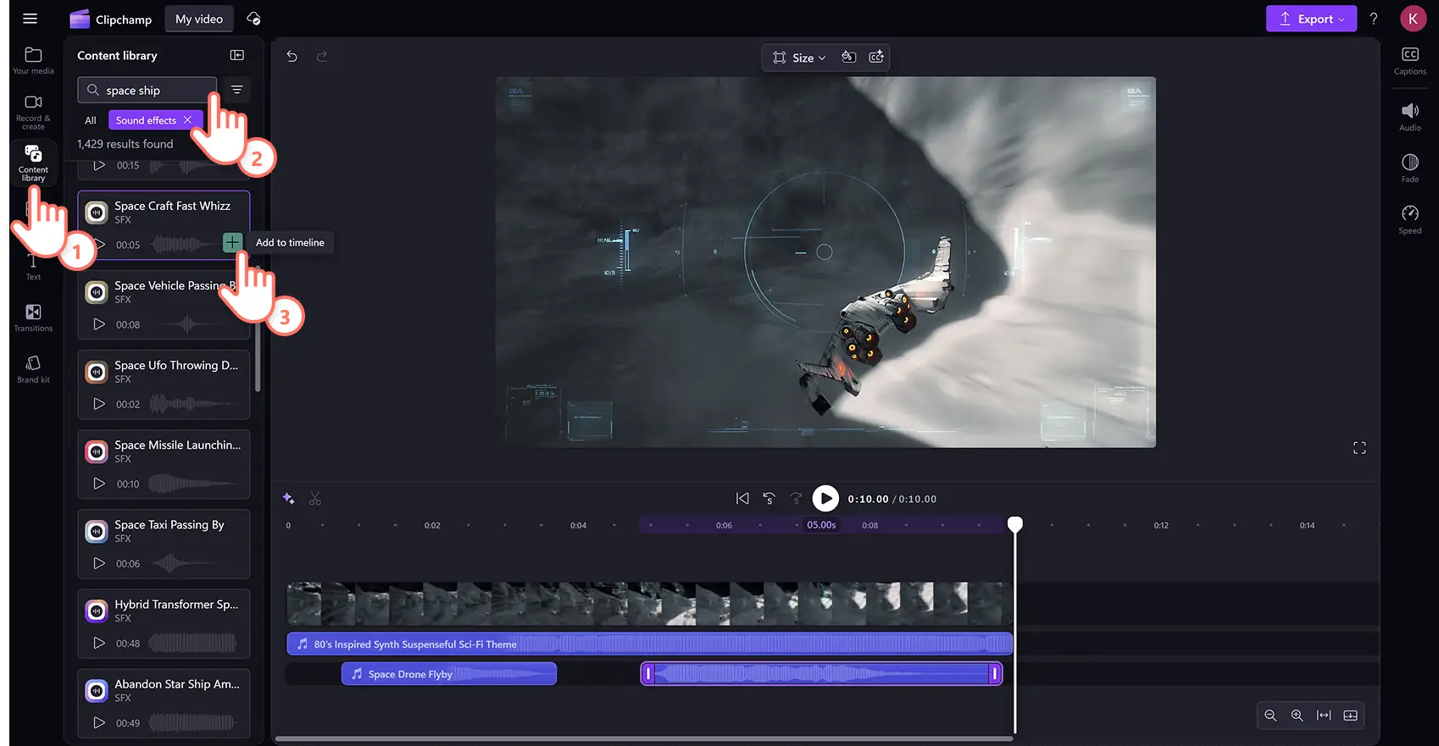Open user account avatar K
The width and height of the screenshot is (1439, 746).
point(1413,19)
